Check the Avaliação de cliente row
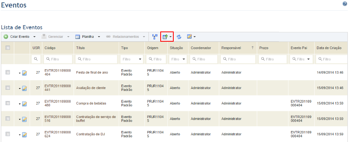This screenshot has height=142, width=349. pos(8,88)
